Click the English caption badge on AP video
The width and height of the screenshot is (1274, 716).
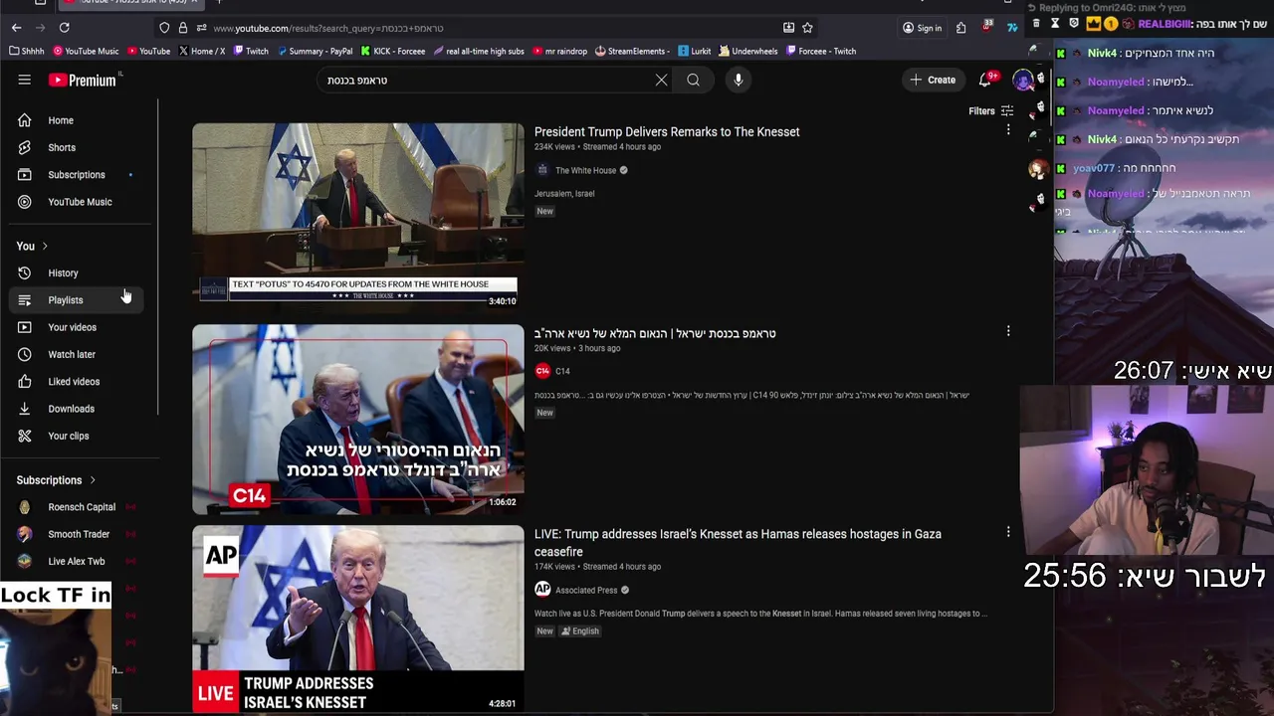(580, 631)
